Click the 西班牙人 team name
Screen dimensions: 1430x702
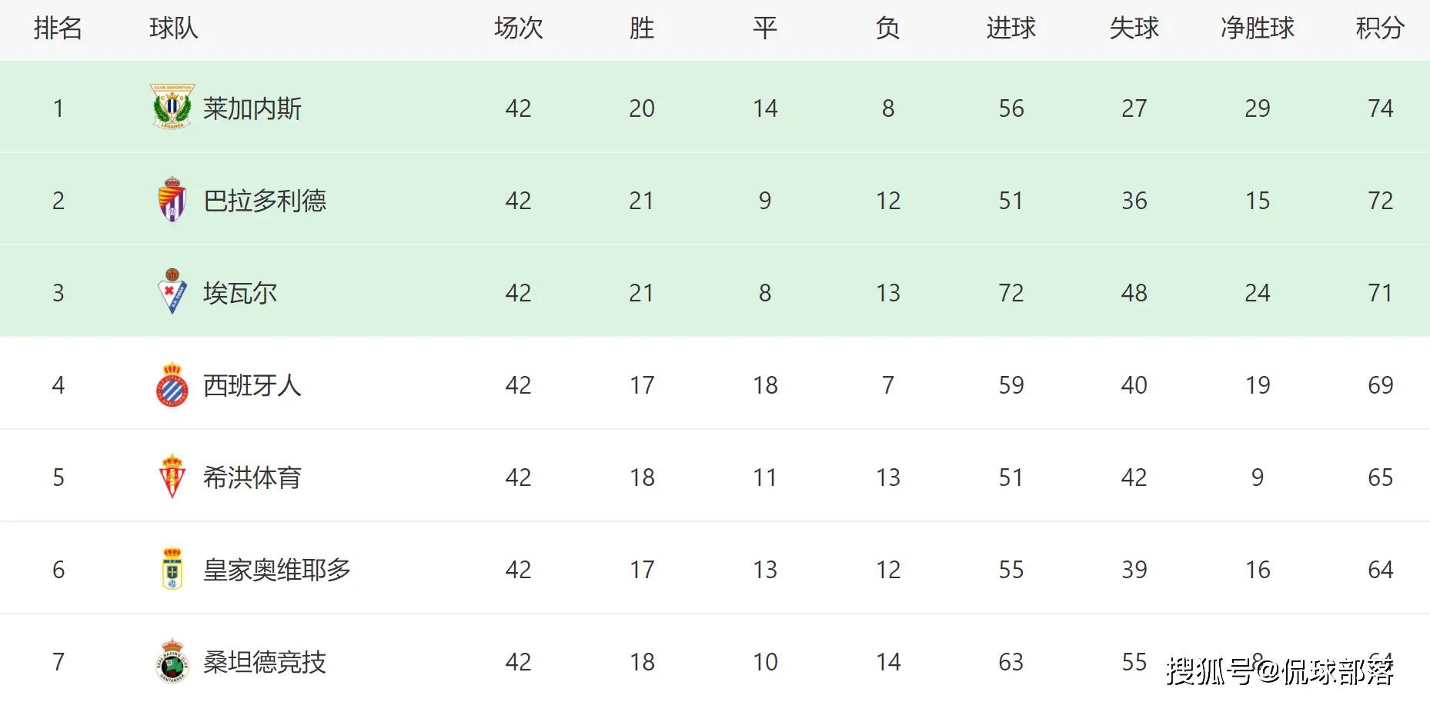pyautogui.click(x=252, y=385)
